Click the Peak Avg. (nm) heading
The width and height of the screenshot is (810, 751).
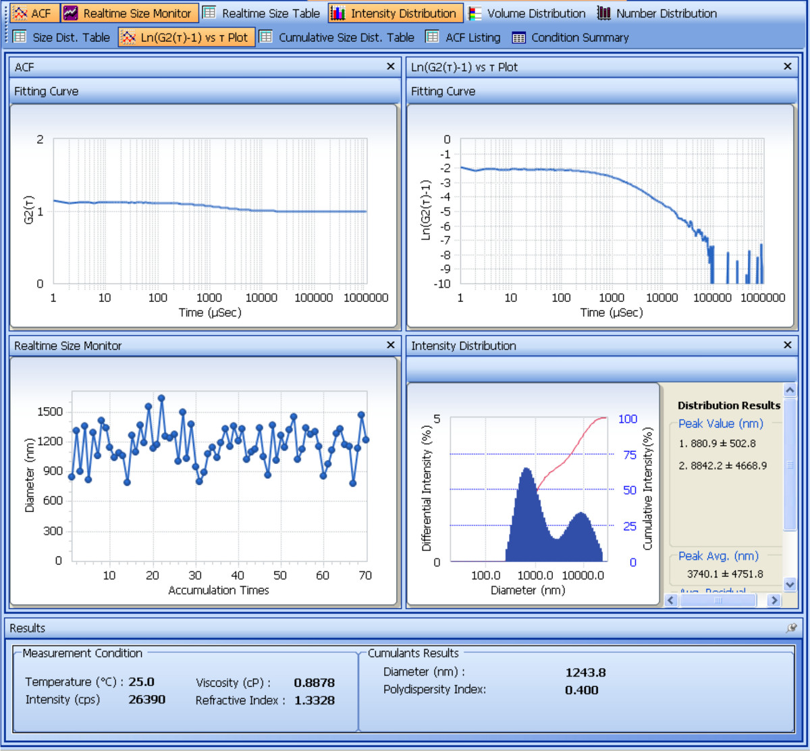point(718,556)
